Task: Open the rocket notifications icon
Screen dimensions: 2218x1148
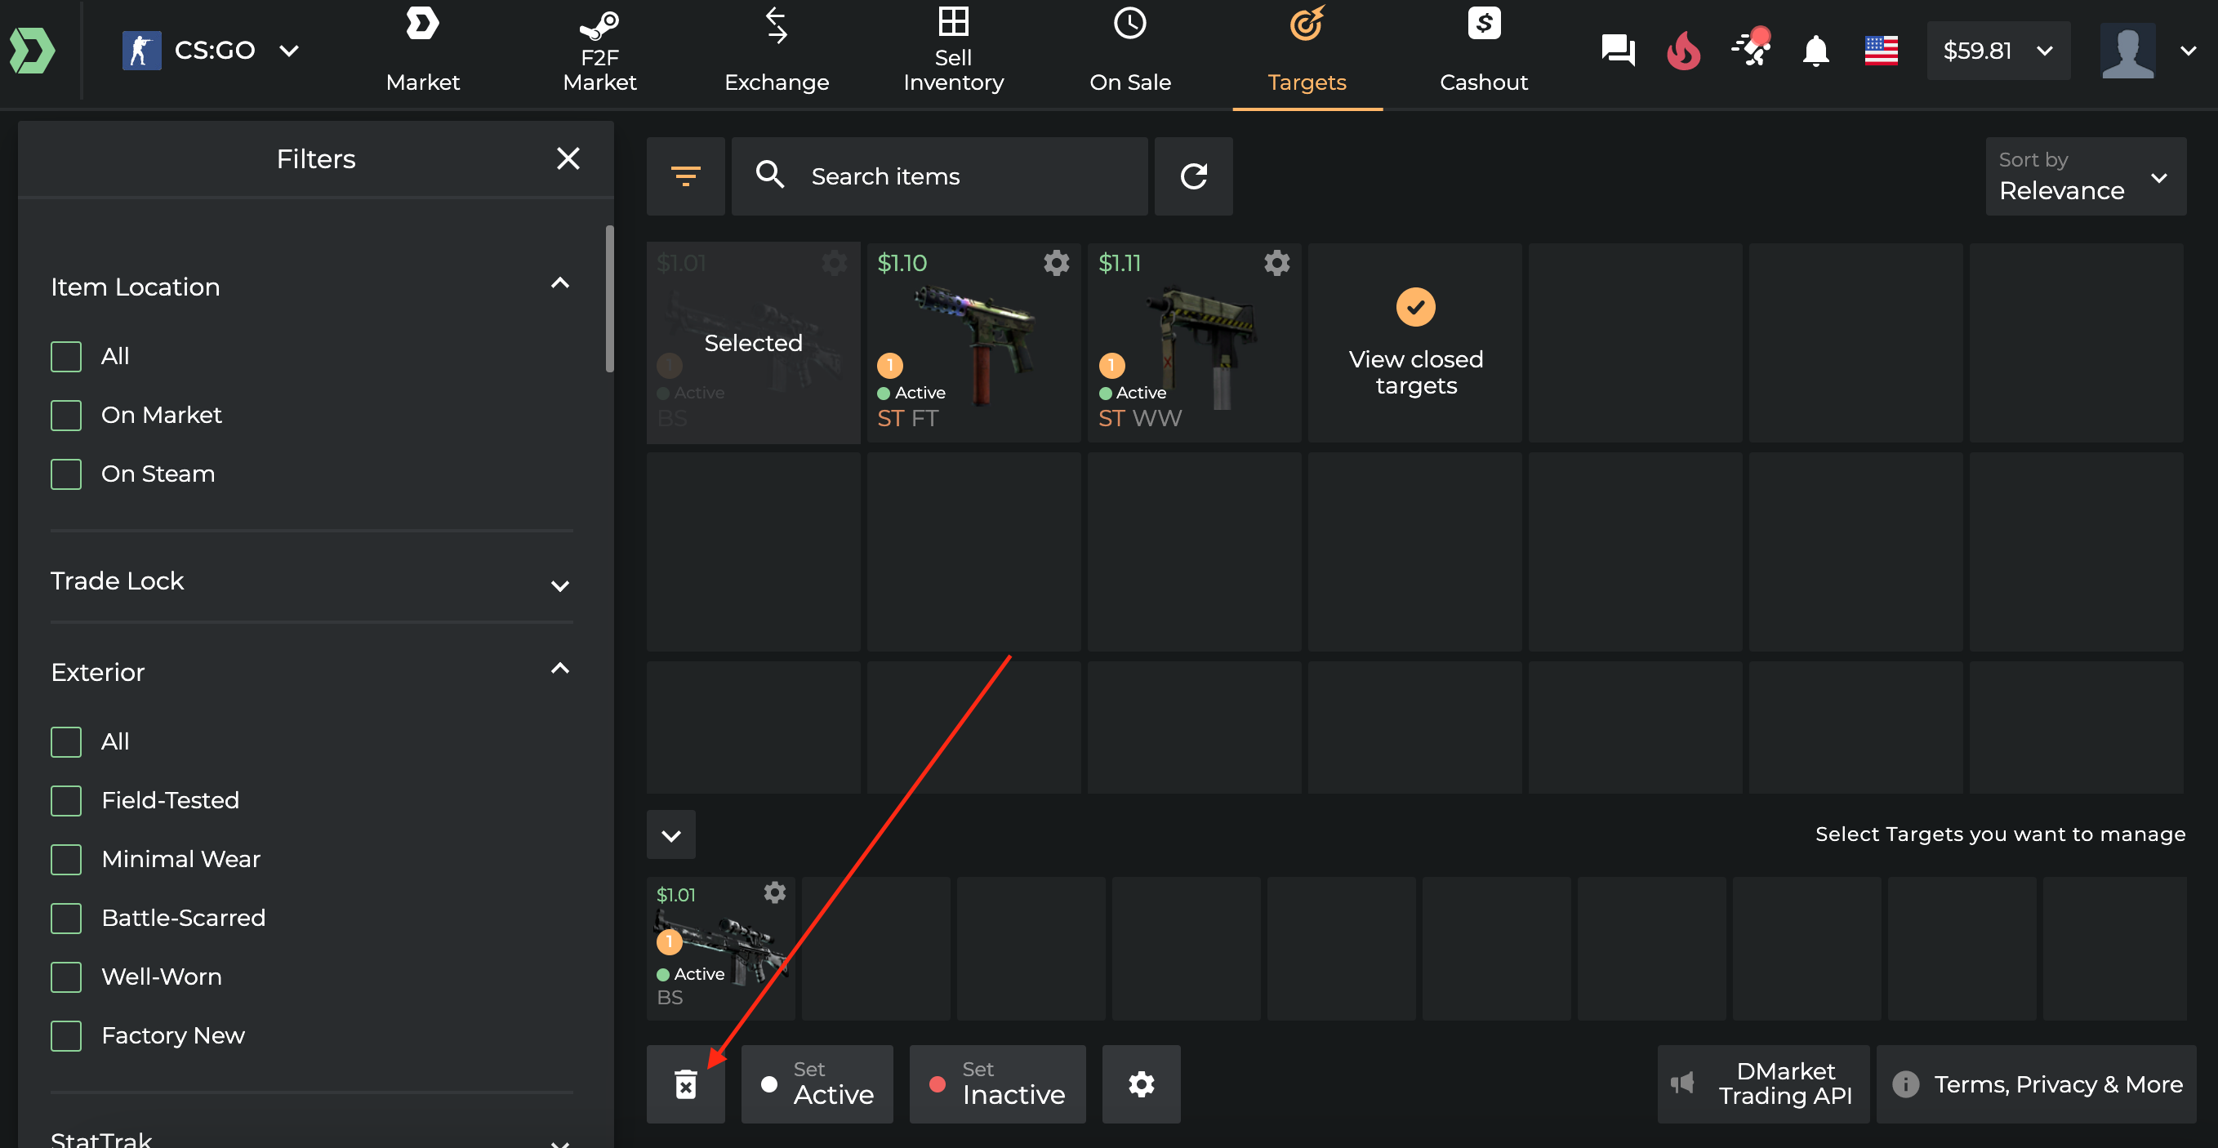Action: [x=1750, y=48]
